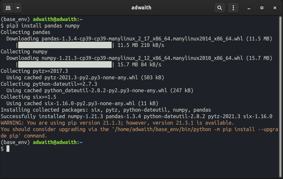Click the 'Successfully installed' line
Screen dimensions: 283x179
tap(136, 117)
